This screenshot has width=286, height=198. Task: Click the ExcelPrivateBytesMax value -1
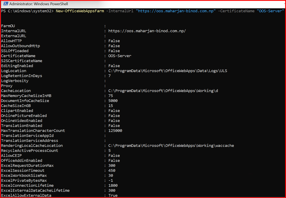[x=111, y=180]
